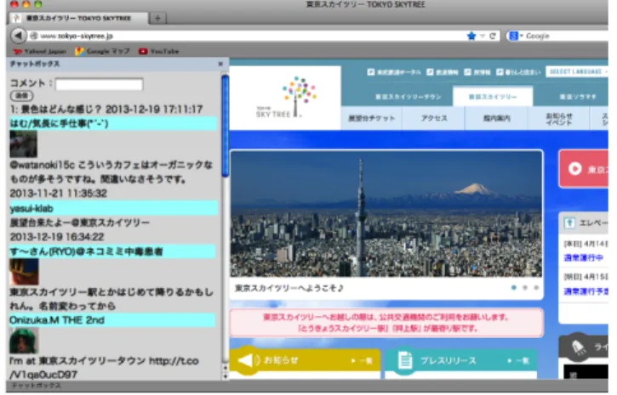The image size is (617, 395).
Task: Select the first carousel dot
Action: pos(513,288)
